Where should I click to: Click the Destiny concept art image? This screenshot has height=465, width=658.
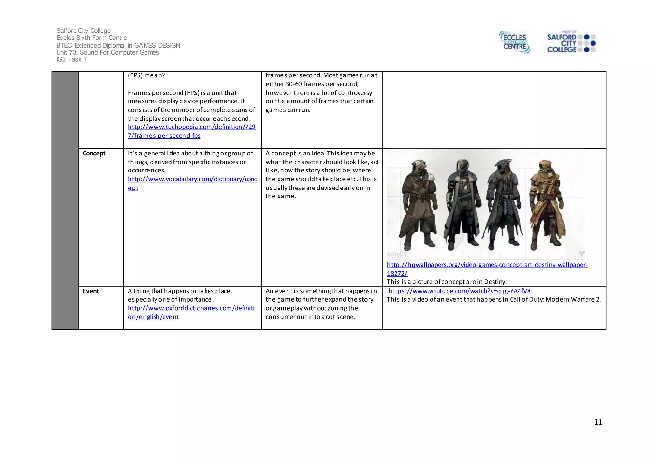[485, 204]
